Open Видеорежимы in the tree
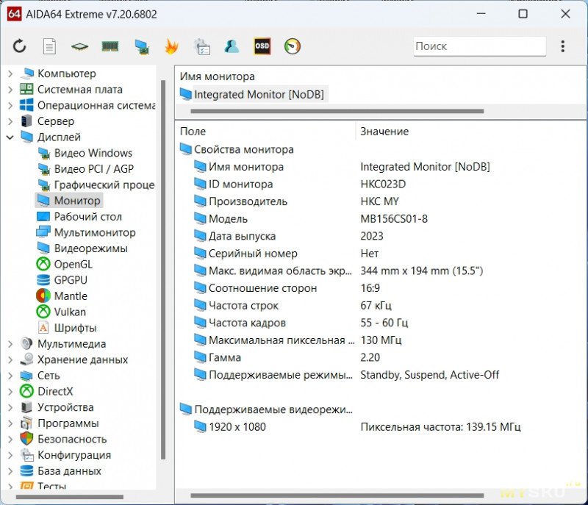 [82, 248]
